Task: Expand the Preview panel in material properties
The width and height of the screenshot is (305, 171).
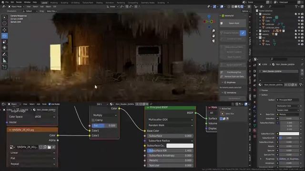Action: coord(264,90)
